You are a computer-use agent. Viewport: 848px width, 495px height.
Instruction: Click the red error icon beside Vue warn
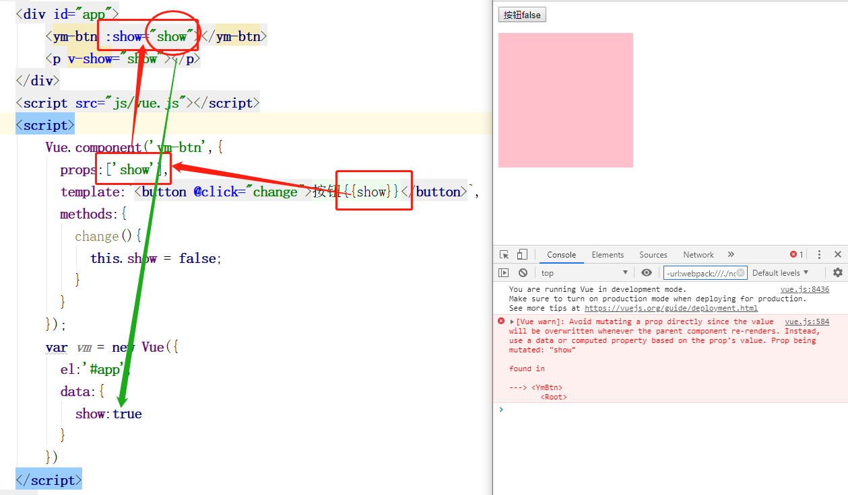click(x=500, y=321)
